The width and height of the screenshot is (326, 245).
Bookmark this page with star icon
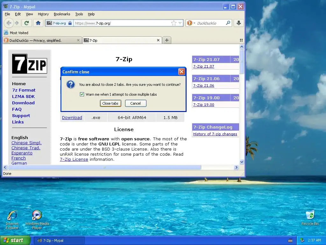(x=174, y=23)
